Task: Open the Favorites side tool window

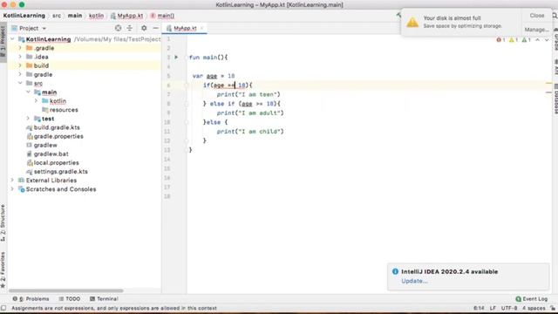Action: 3,270
